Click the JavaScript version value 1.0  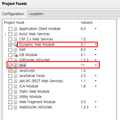83,71
